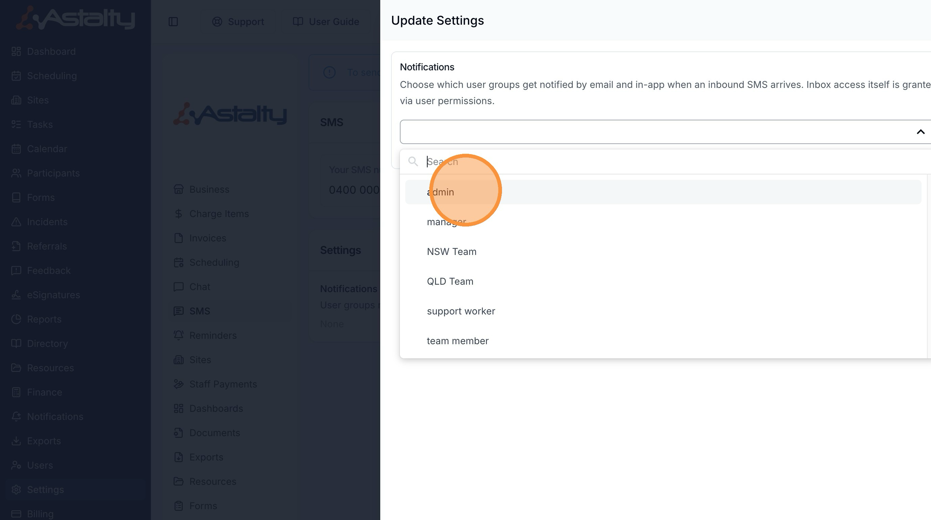Click the Astalty logo in sidebar
The width and height of the screenshot is (931, 520).
point(75,18)
